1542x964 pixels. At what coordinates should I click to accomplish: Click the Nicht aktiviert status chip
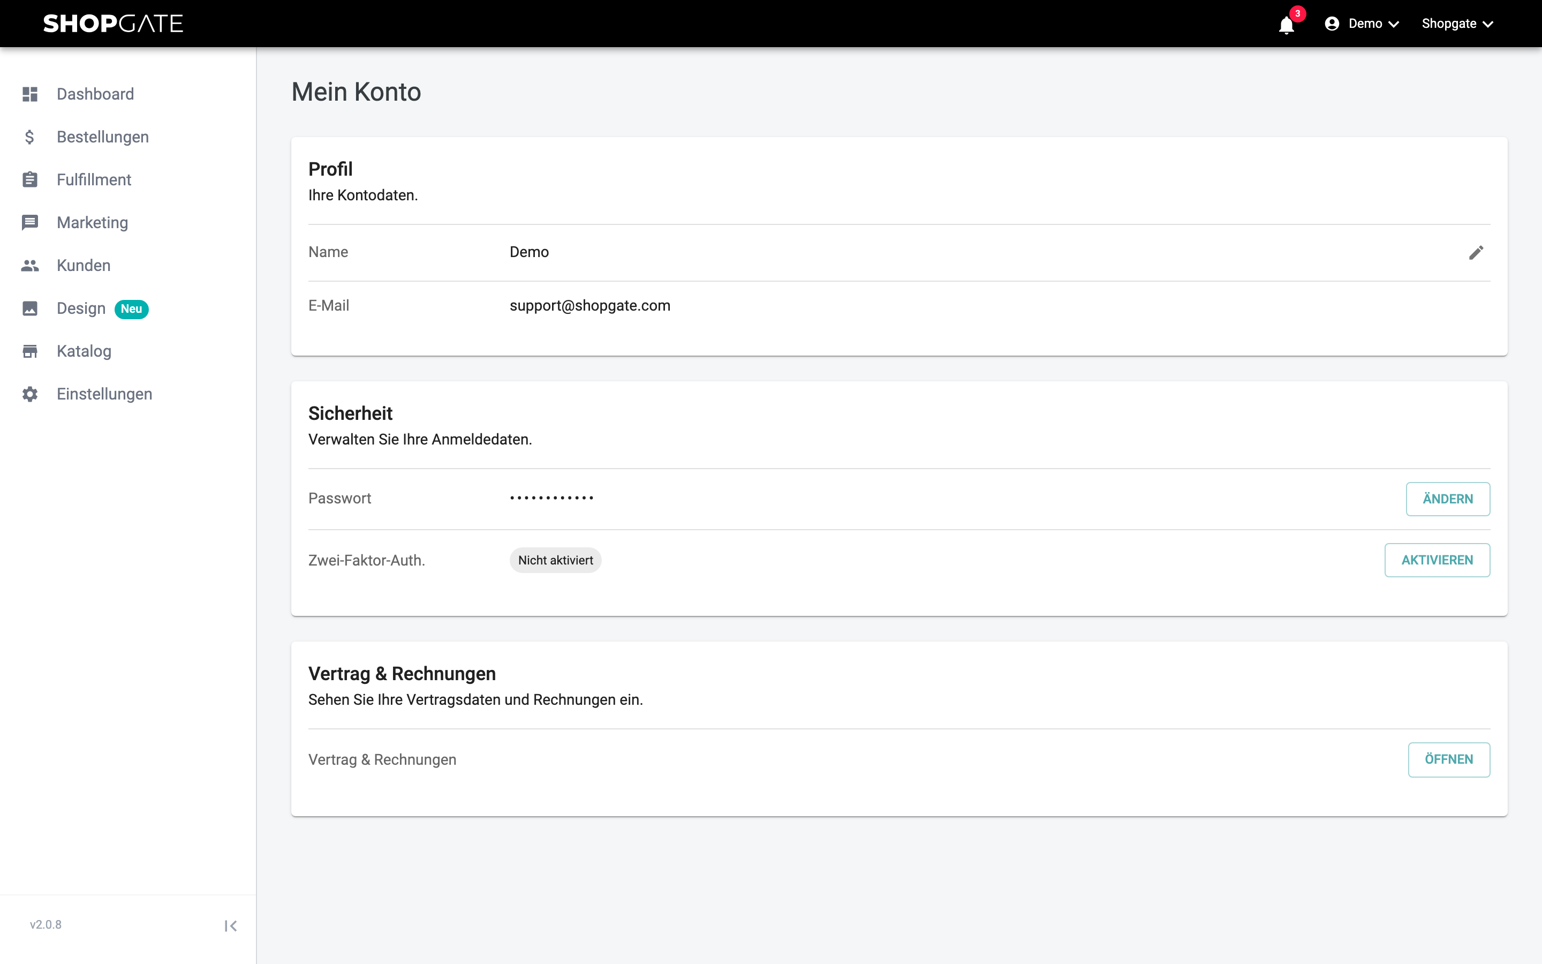tap(555, 560)
